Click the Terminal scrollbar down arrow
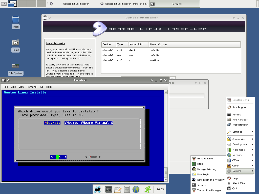The image size is (259, 194). pos(166,180)
